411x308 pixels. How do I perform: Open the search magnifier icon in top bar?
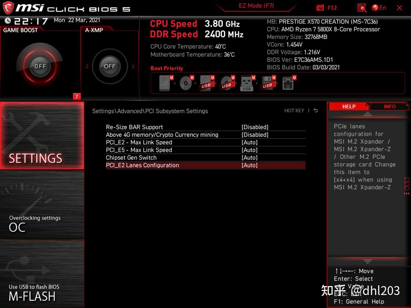(x=362, y=8)
